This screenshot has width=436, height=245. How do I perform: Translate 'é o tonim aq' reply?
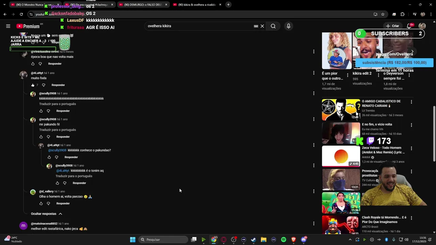click(x=74, y=176)
